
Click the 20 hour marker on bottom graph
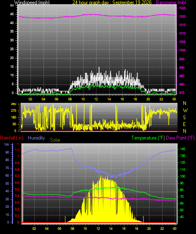click(x=149, y=229)
